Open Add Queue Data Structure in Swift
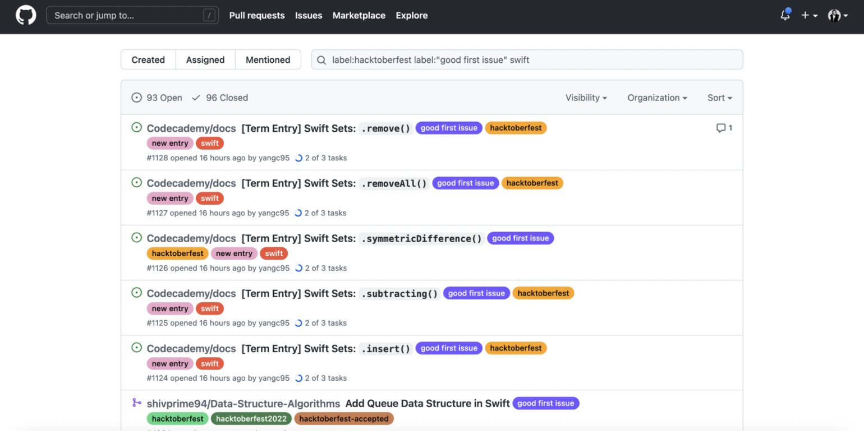The width and height of the screenshot is (864, 434). click(x=428, y=403)
